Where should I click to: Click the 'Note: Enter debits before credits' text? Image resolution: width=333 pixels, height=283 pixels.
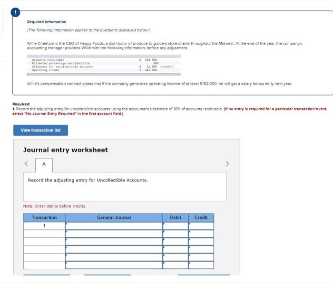coord(55,206)
